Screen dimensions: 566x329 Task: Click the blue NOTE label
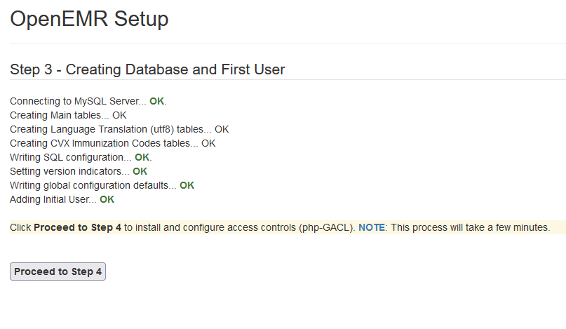point(371,228)
